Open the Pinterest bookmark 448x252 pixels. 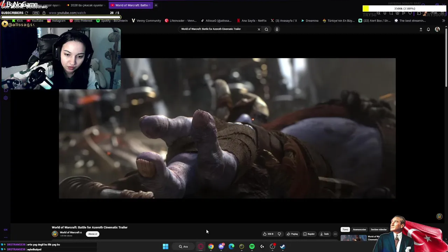[x=81, y=21]
